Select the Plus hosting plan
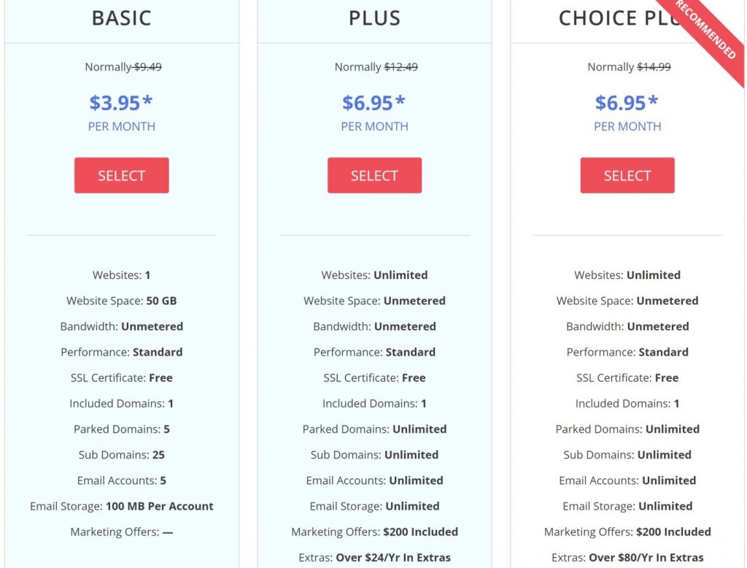The height and width of the screenshot is (568, 747). [374, 175]
